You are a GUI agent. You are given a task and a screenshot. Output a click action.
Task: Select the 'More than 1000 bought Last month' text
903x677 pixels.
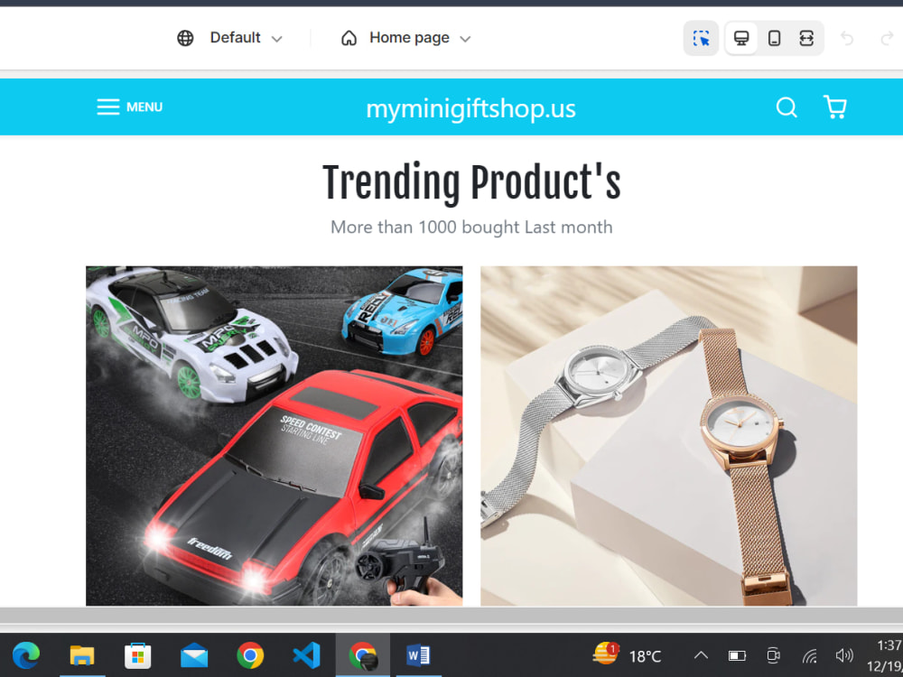471,227
